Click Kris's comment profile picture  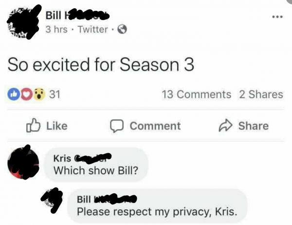[23, 163]
